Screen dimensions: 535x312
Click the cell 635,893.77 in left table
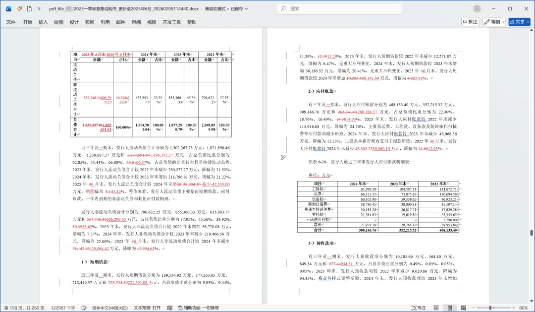[x=142, y=100]
